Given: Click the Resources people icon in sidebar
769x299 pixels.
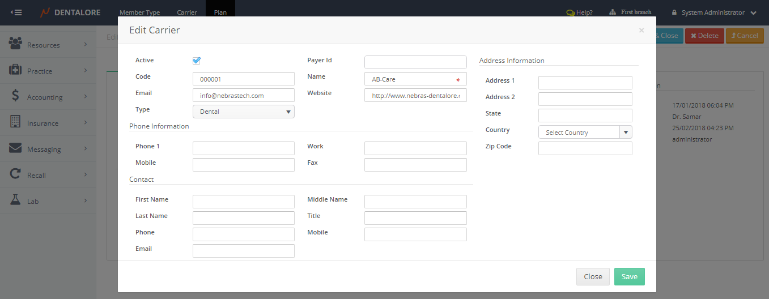Looking at the screenshot, I should click(15, 44).
